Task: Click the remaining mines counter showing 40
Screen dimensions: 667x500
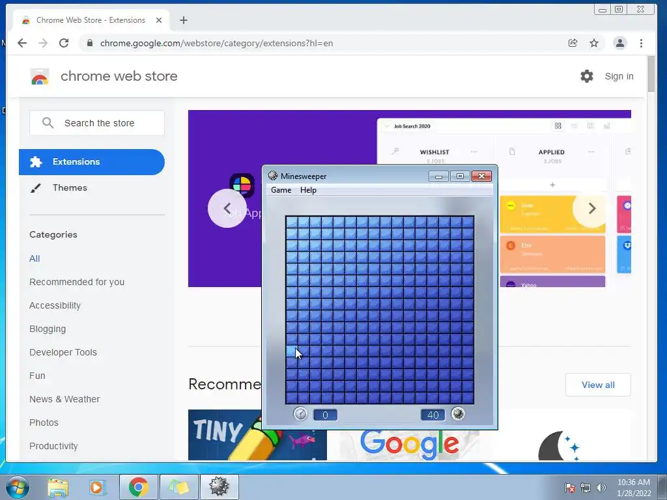Action: (433, 415)
